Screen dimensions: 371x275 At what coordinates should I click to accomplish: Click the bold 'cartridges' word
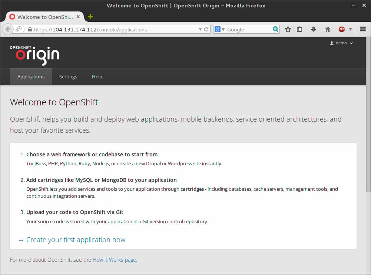coord(192,189)
